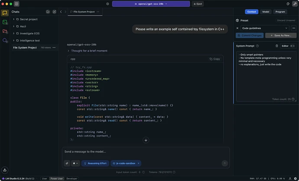
Task: Click the attach file paperclip icon
Action: click(x=67, y=163)
